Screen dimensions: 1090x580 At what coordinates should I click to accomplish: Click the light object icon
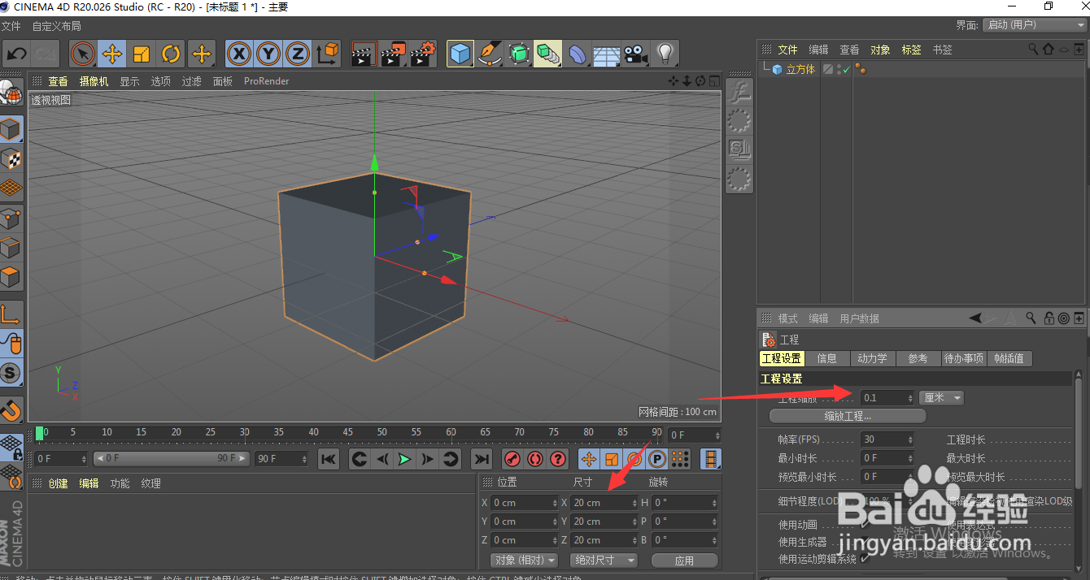(x=663, y=54)
